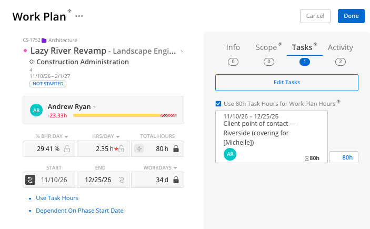This screenshot has height=229, width=370.
Task: Open the Work Plan ellipsis menu
Action: (79, 16)
